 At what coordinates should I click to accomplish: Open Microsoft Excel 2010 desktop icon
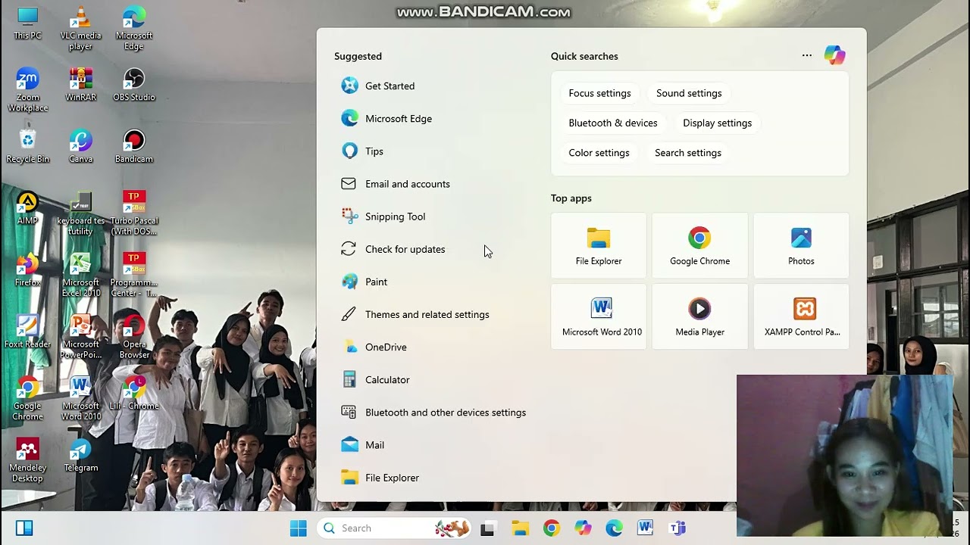80,276
